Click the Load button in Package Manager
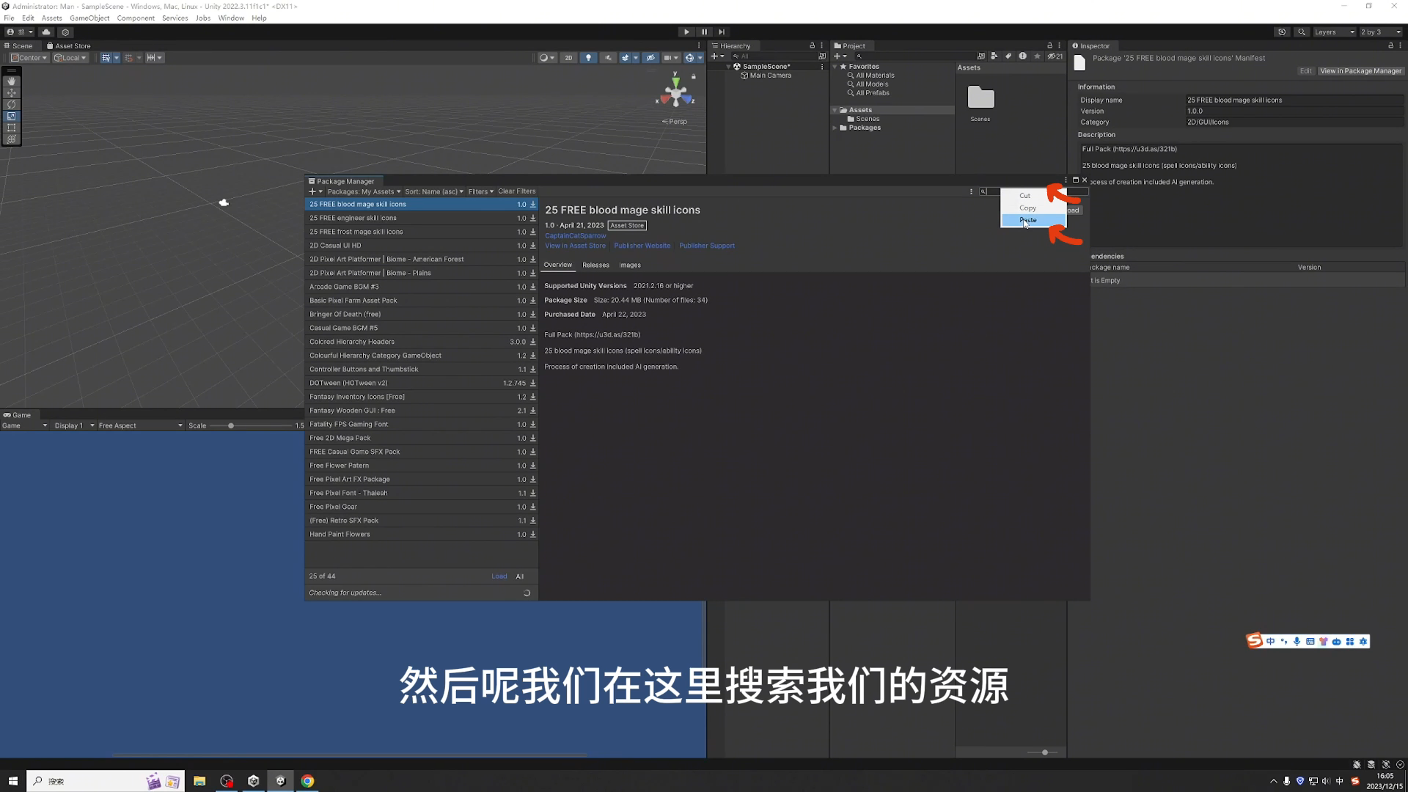This screenshot has height=792, width=1408. pos(499,576)
